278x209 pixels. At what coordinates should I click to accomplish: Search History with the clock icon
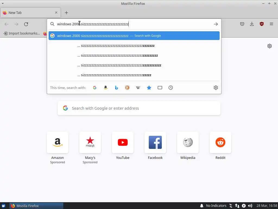coord(170,88)
